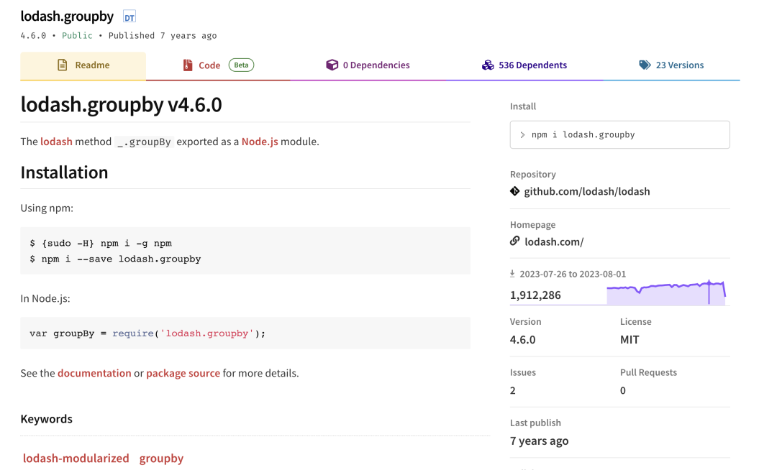The image size is (777, 470).
Task: Copy the npm i lodash.groupby install command
Action: [x=619, y=134]
